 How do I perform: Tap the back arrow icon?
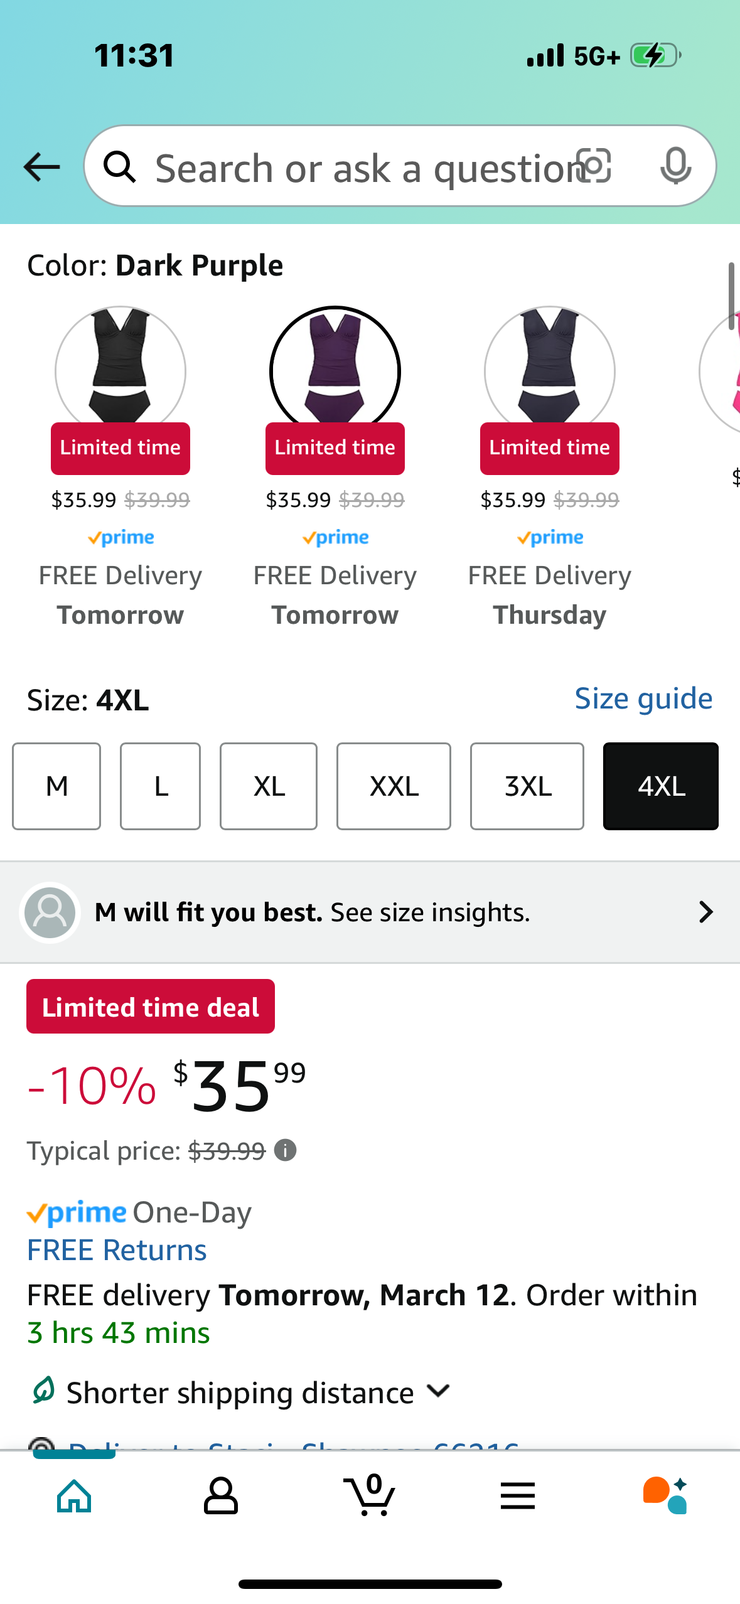click(x=41, y=167)
